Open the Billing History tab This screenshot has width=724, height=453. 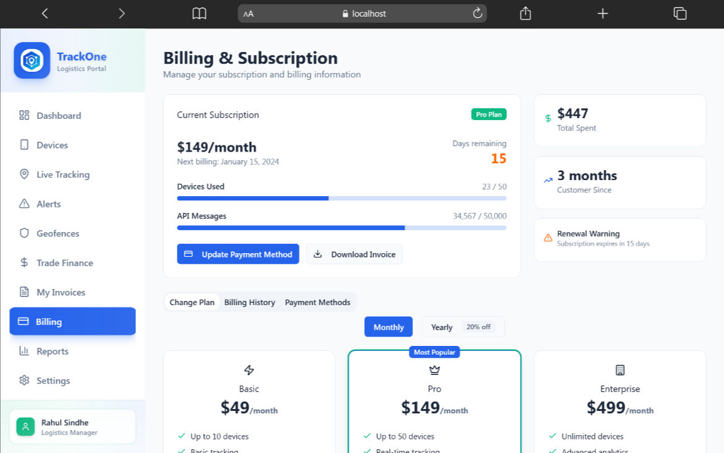250,303
